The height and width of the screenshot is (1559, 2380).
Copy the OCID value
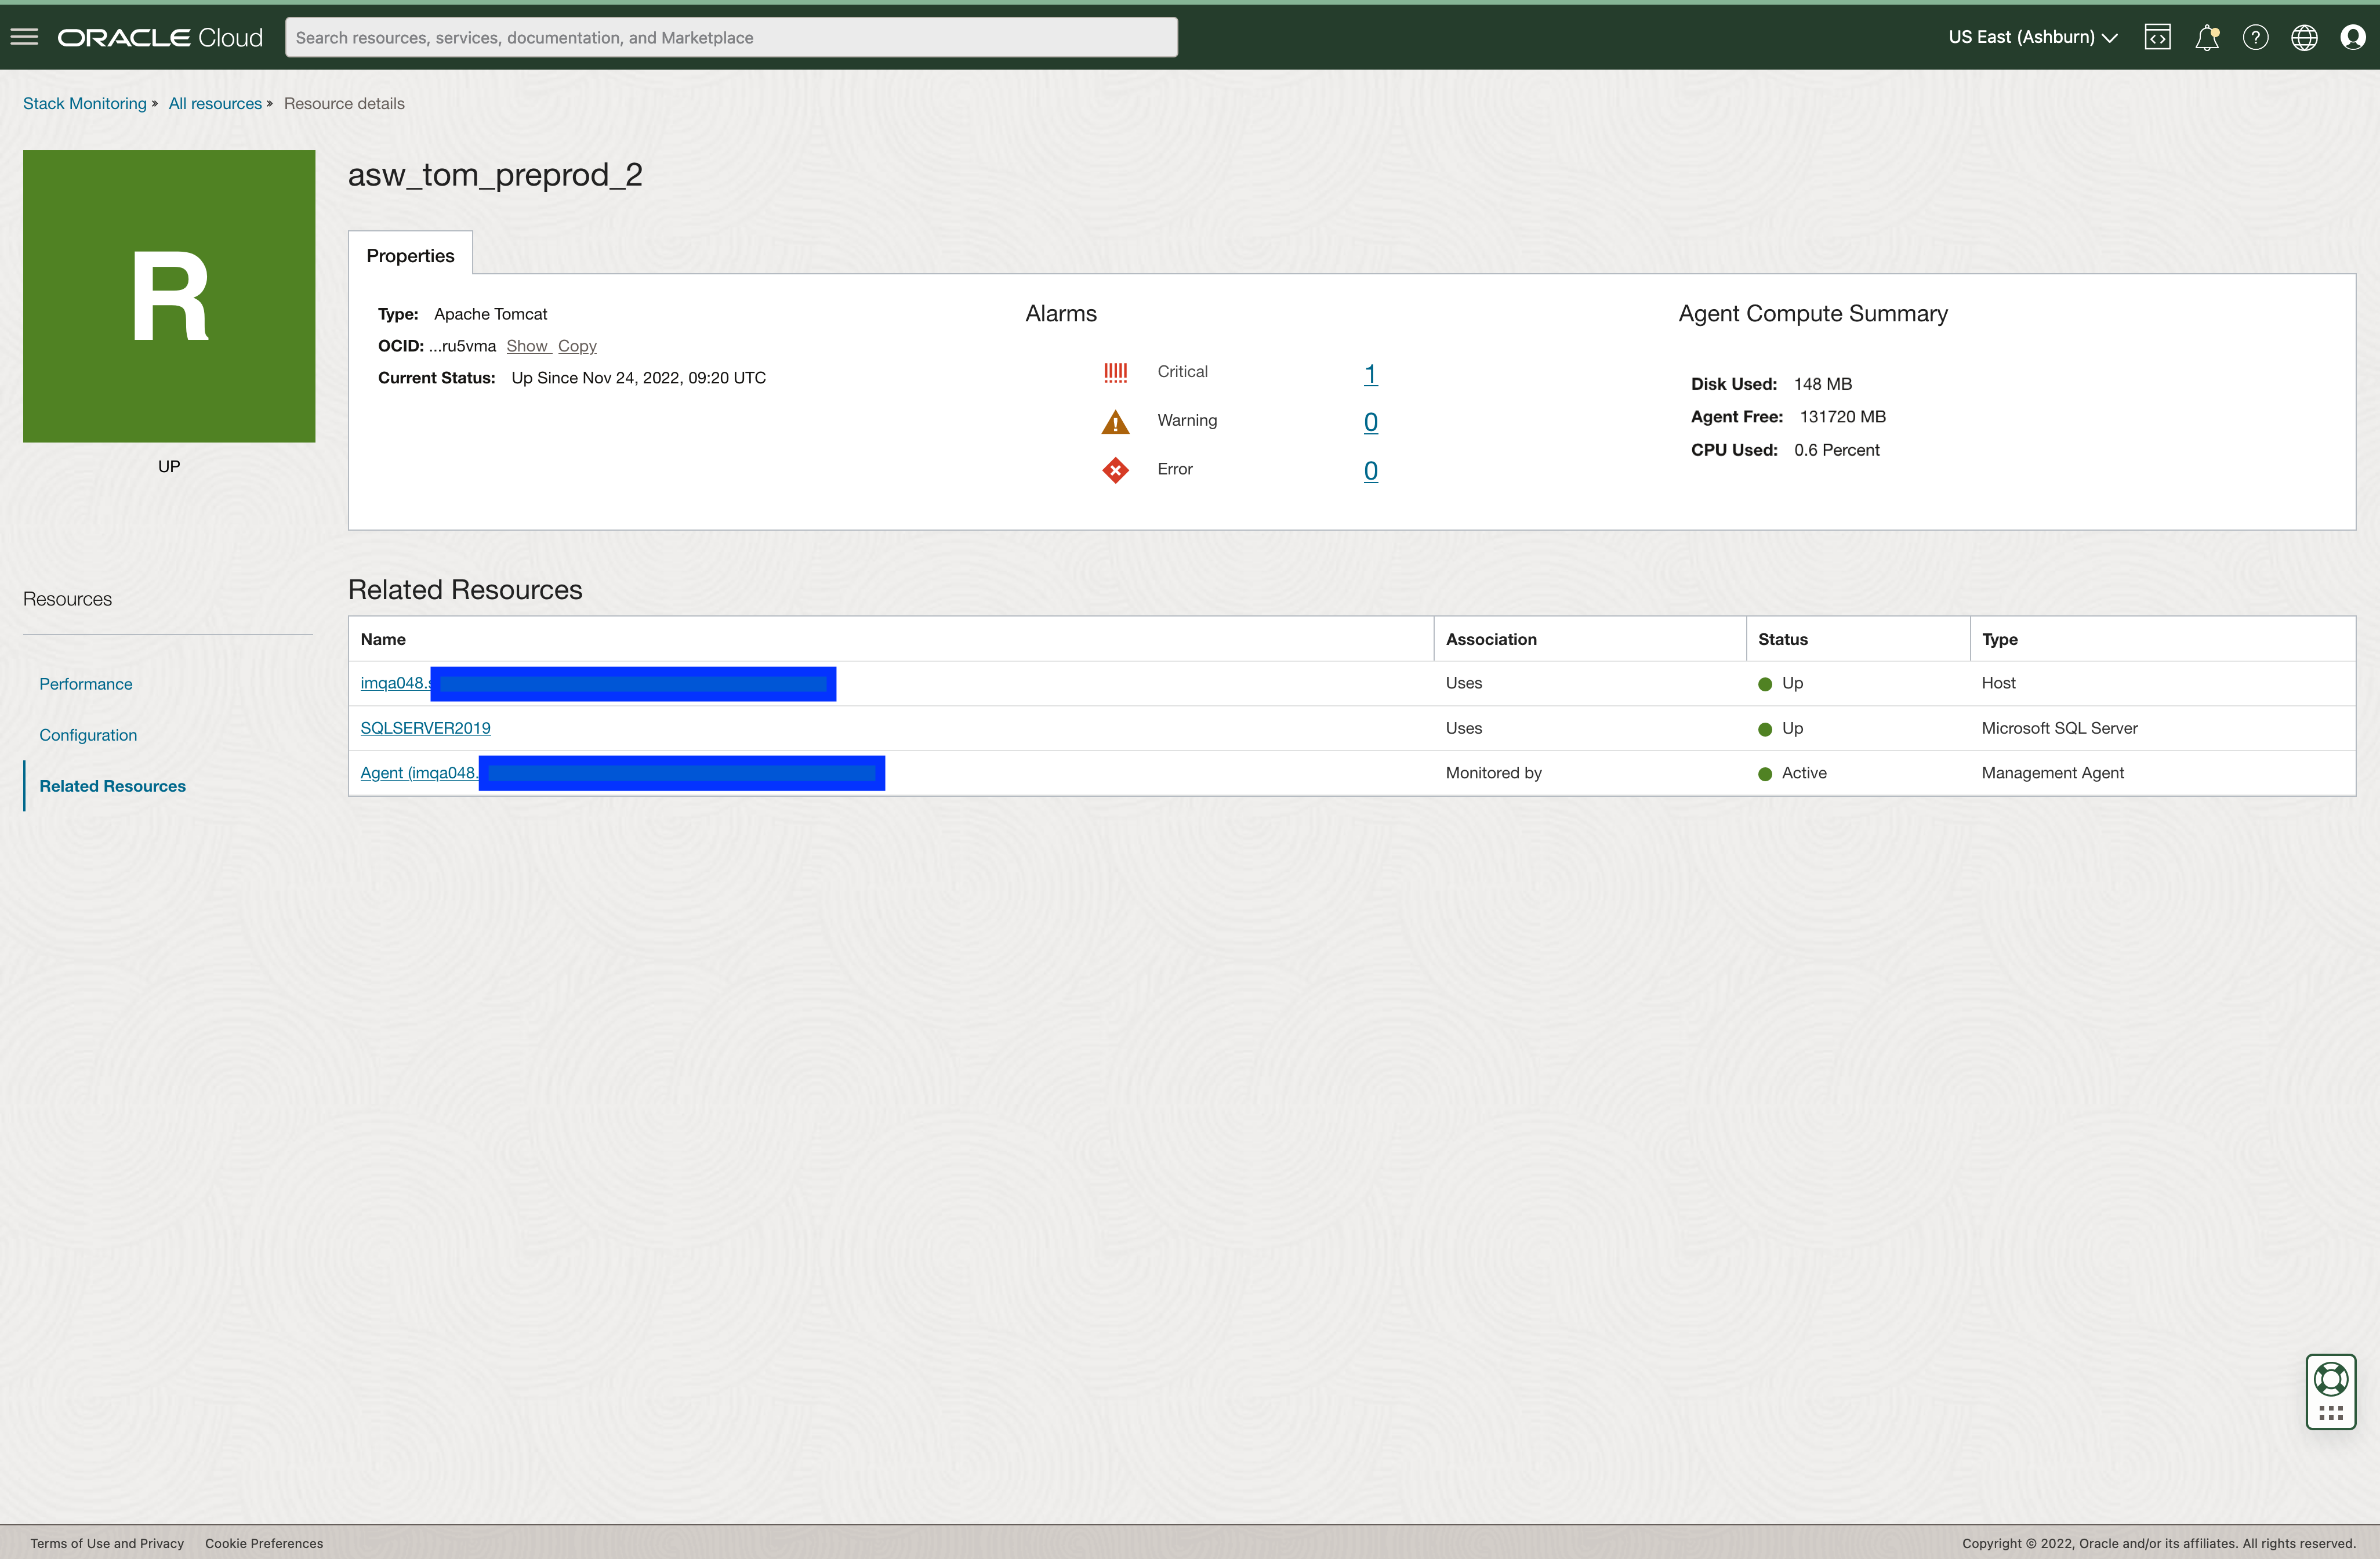pyautogui.click(x=577, y=346)
